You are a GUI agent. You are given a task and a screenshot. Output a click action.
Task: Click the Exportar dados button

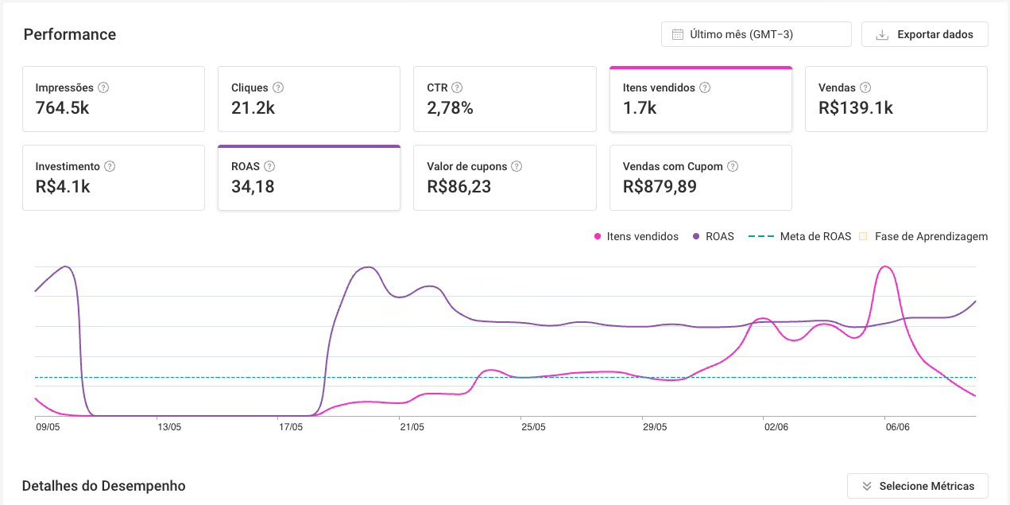point(924,34)
